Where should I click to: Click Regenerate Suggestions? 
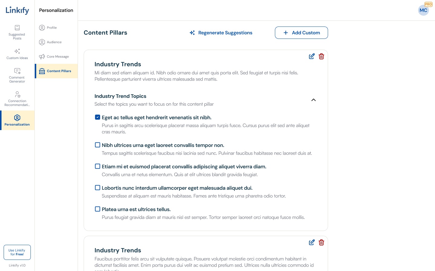point(221,33)
